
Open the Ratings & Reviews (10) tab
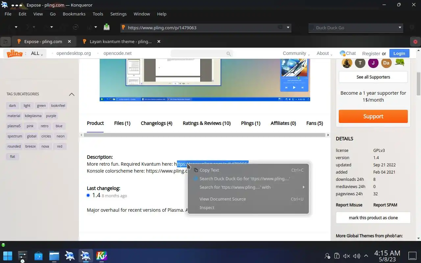207,123
